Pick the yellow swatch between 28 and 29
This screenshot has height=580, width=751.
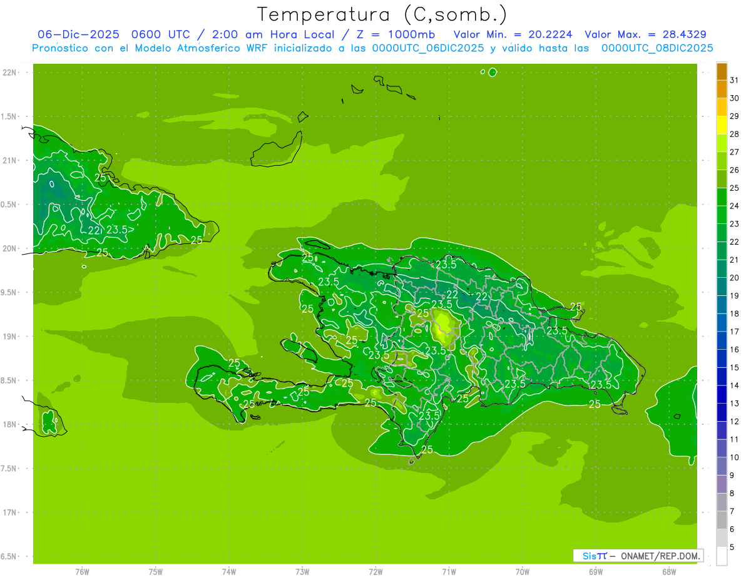click(722, 125)
